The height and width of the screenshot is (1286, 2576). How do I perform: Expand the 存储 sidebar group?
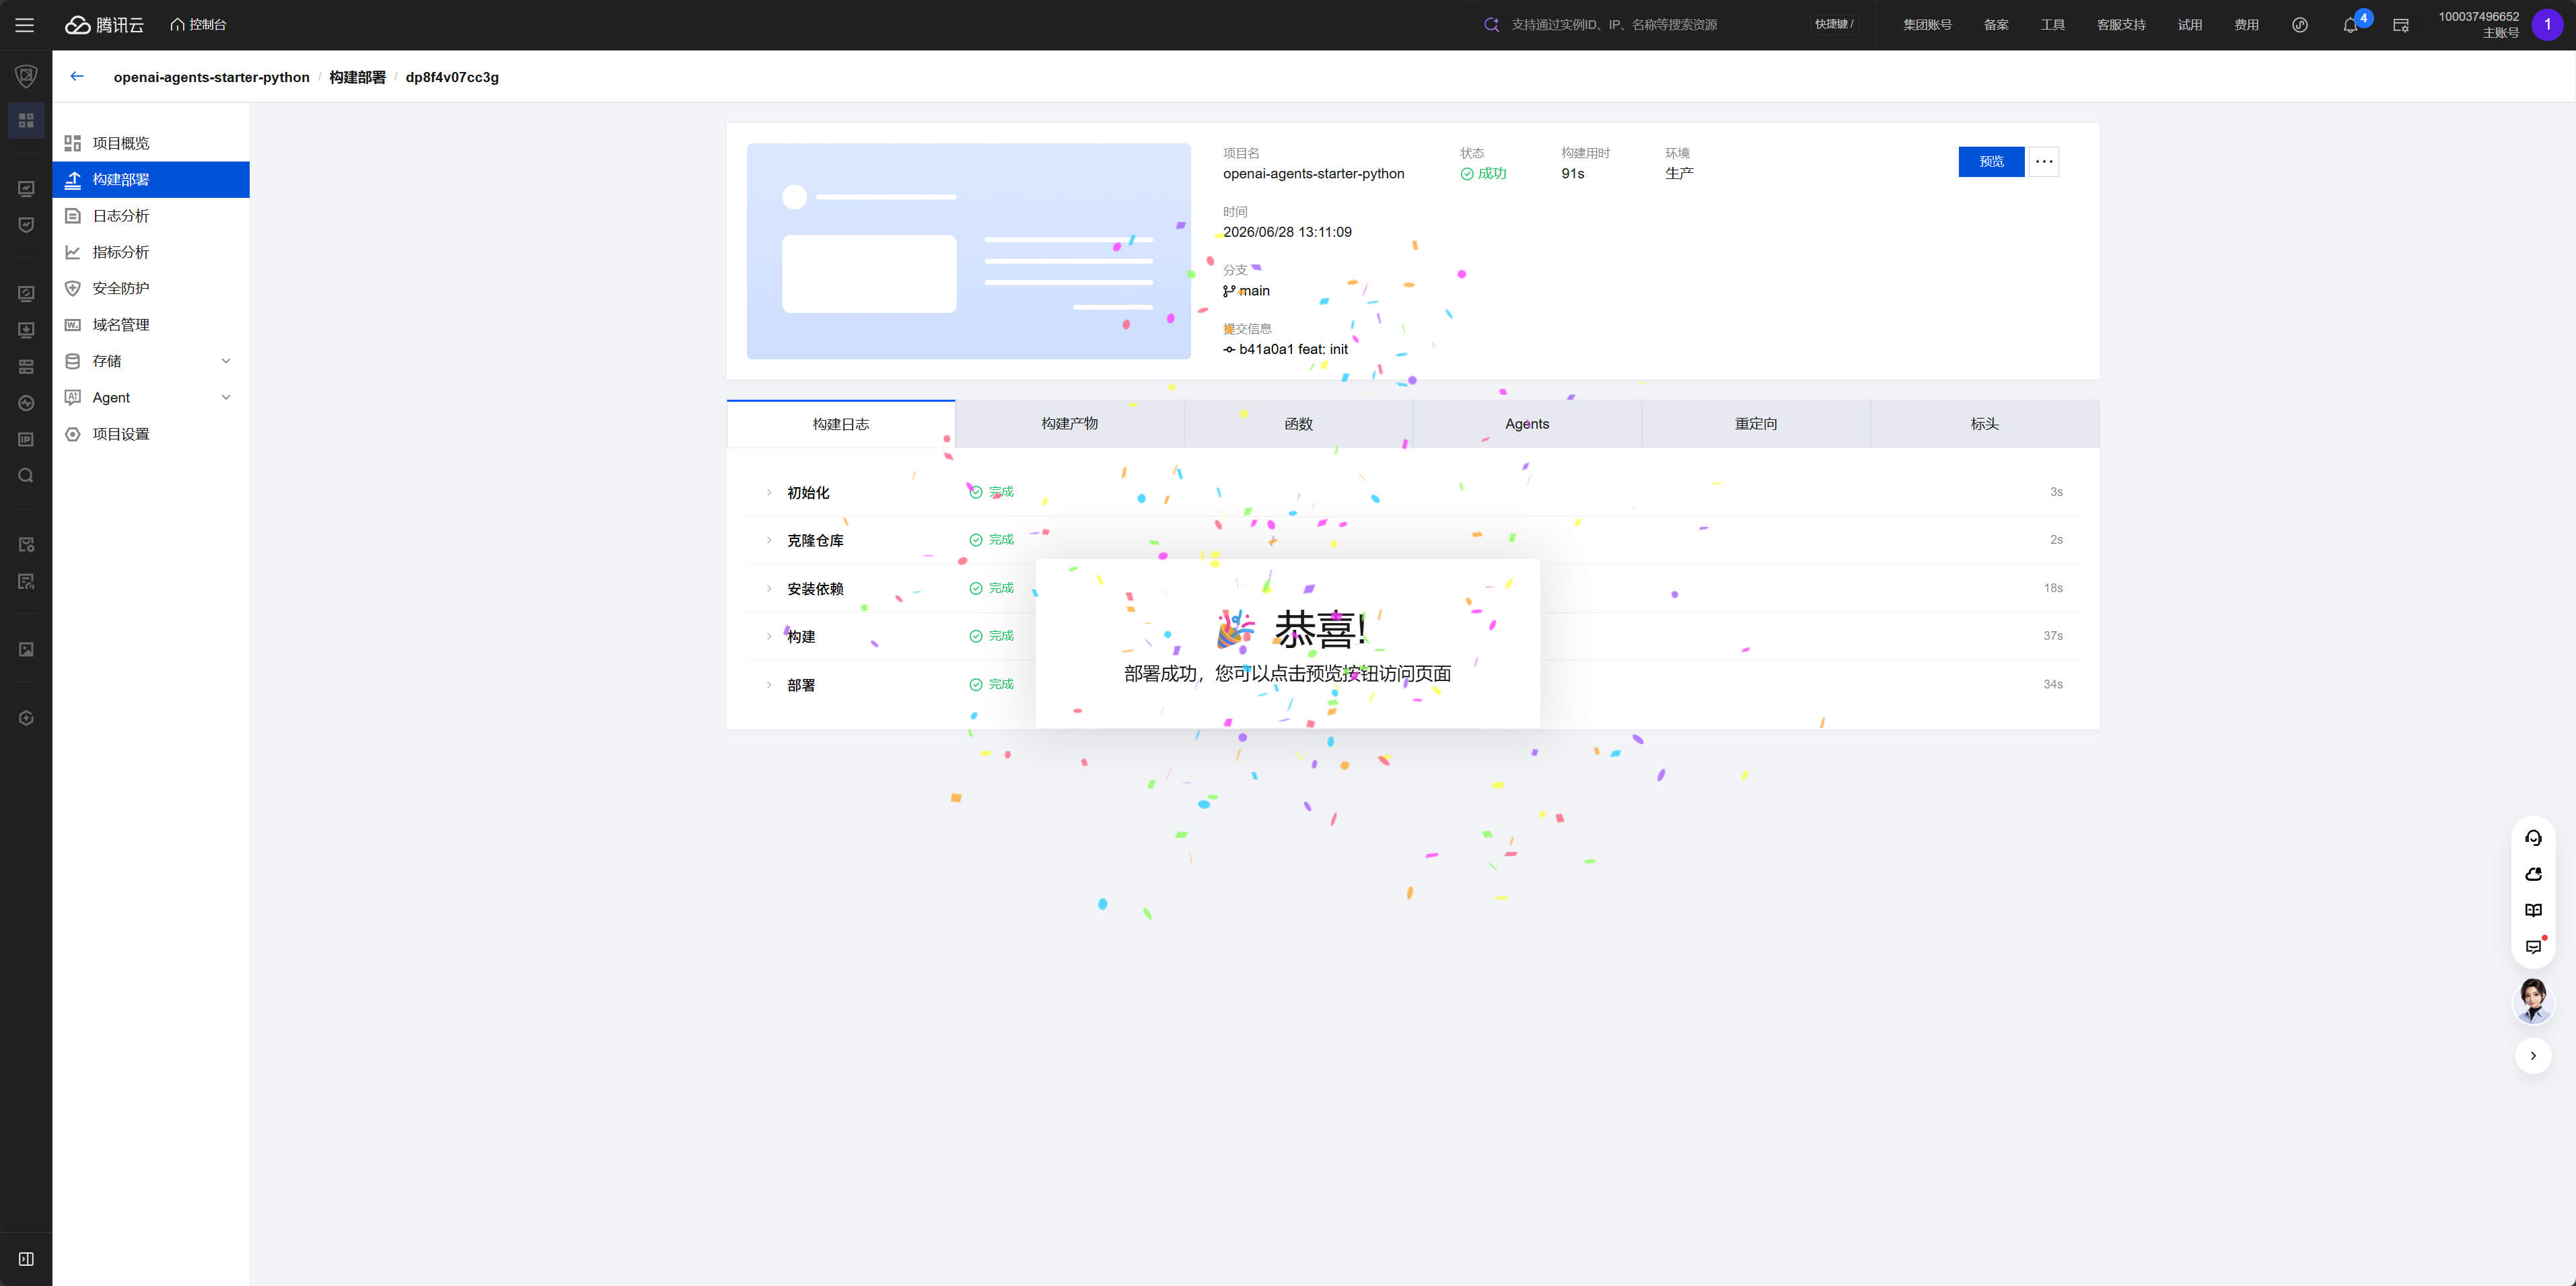(151, 361)
